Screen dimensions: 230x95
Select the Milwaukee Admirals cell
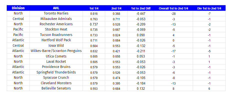(x=56, y=19)
